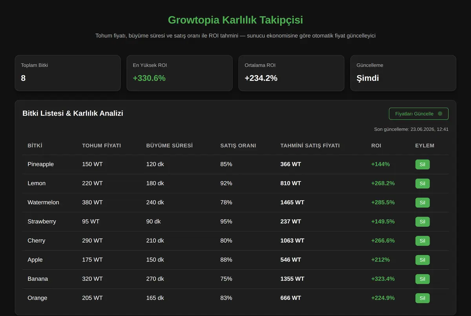Click the Orange plant name

coord(37,298)
